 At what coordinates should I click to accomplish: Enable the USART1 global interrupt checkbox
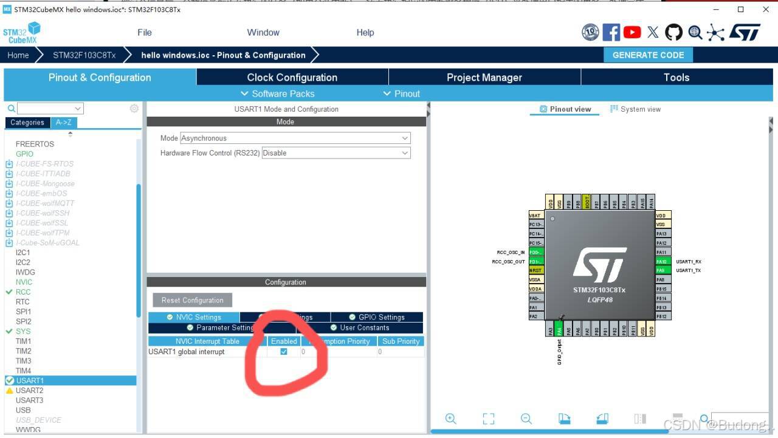click(x=283, y=352)
